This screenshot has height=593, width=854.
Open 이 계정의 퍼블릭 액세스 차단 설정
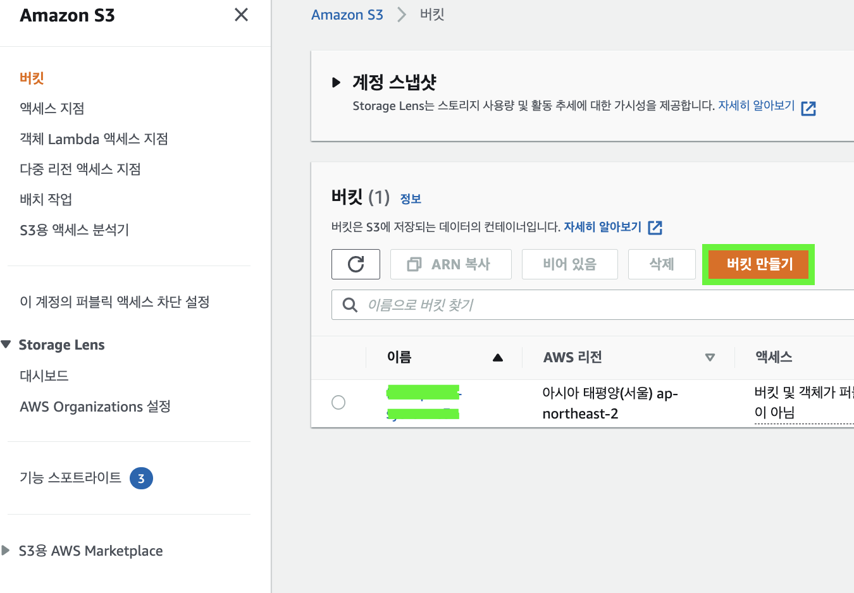tap(114, 302)
